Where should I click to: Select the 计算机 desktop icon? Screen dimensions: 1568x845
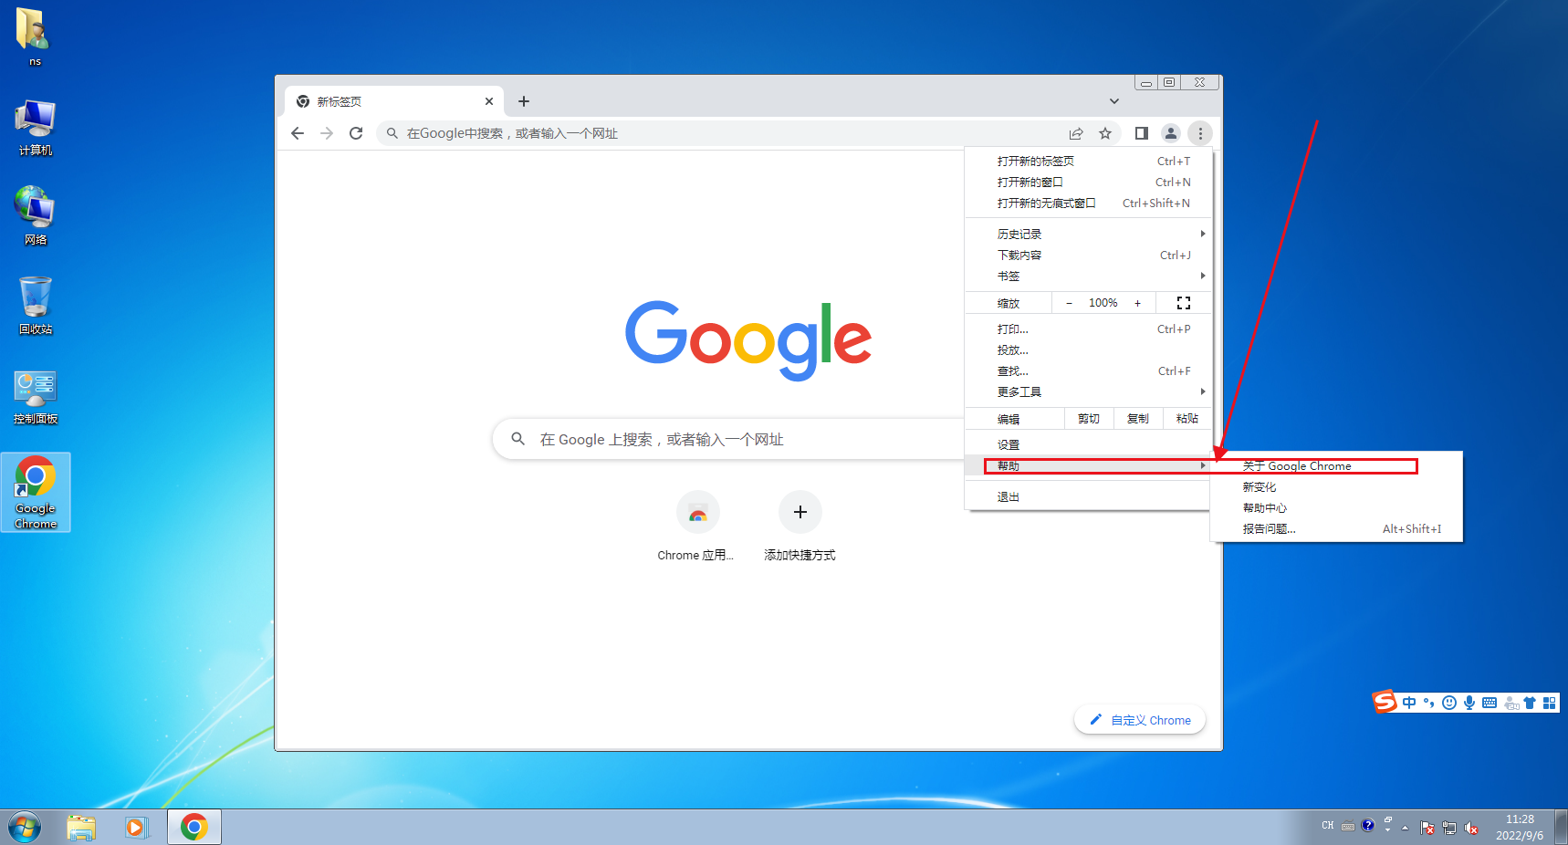(x=36, y=128)
